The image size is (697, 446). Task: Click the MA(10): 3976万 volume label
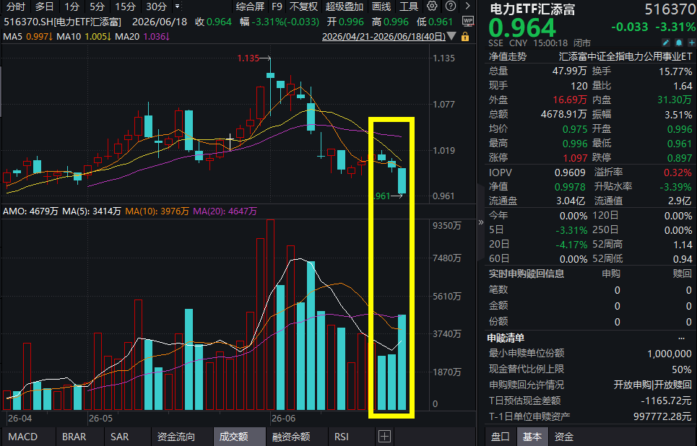pyautogui.click(x=157, y=211)
